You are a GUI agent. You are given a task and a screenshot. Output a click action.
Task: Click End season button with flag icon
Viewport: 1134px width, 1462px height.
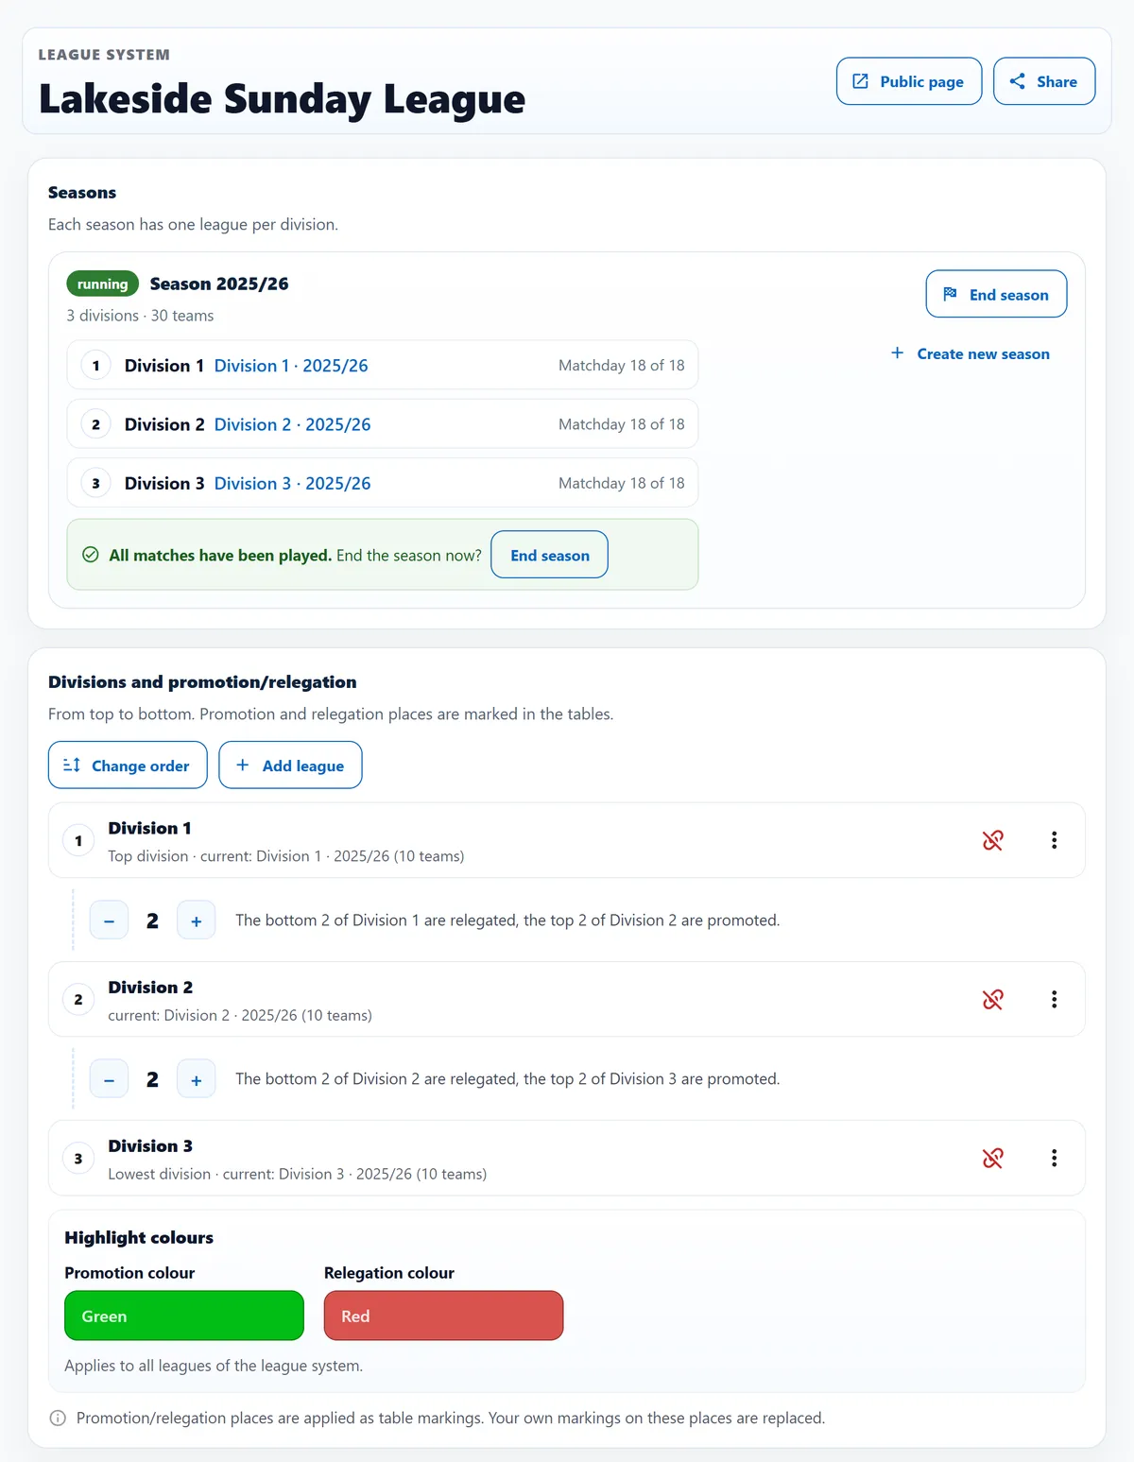tap(996, 294)
